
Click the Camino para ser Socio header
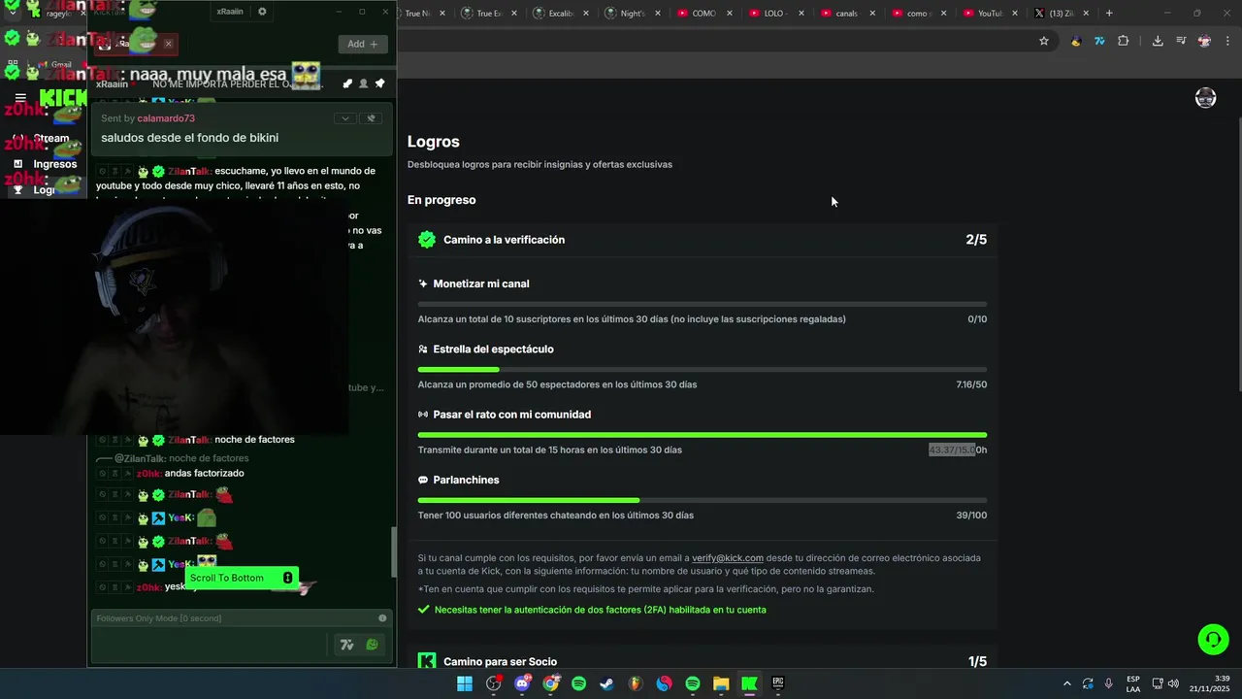(x=703, y=661)
